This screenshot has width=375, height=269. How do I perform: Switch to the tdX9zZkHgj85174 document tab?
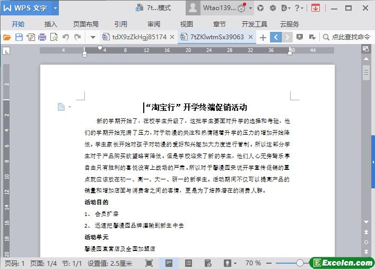tap(139, 37)
